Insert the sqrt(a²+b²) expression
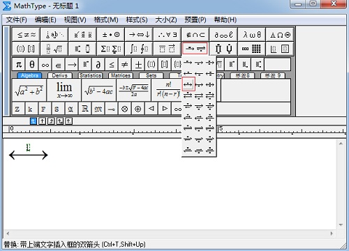Image resolution: width=349 pixels, height=251 pixels. coord(29,91)
